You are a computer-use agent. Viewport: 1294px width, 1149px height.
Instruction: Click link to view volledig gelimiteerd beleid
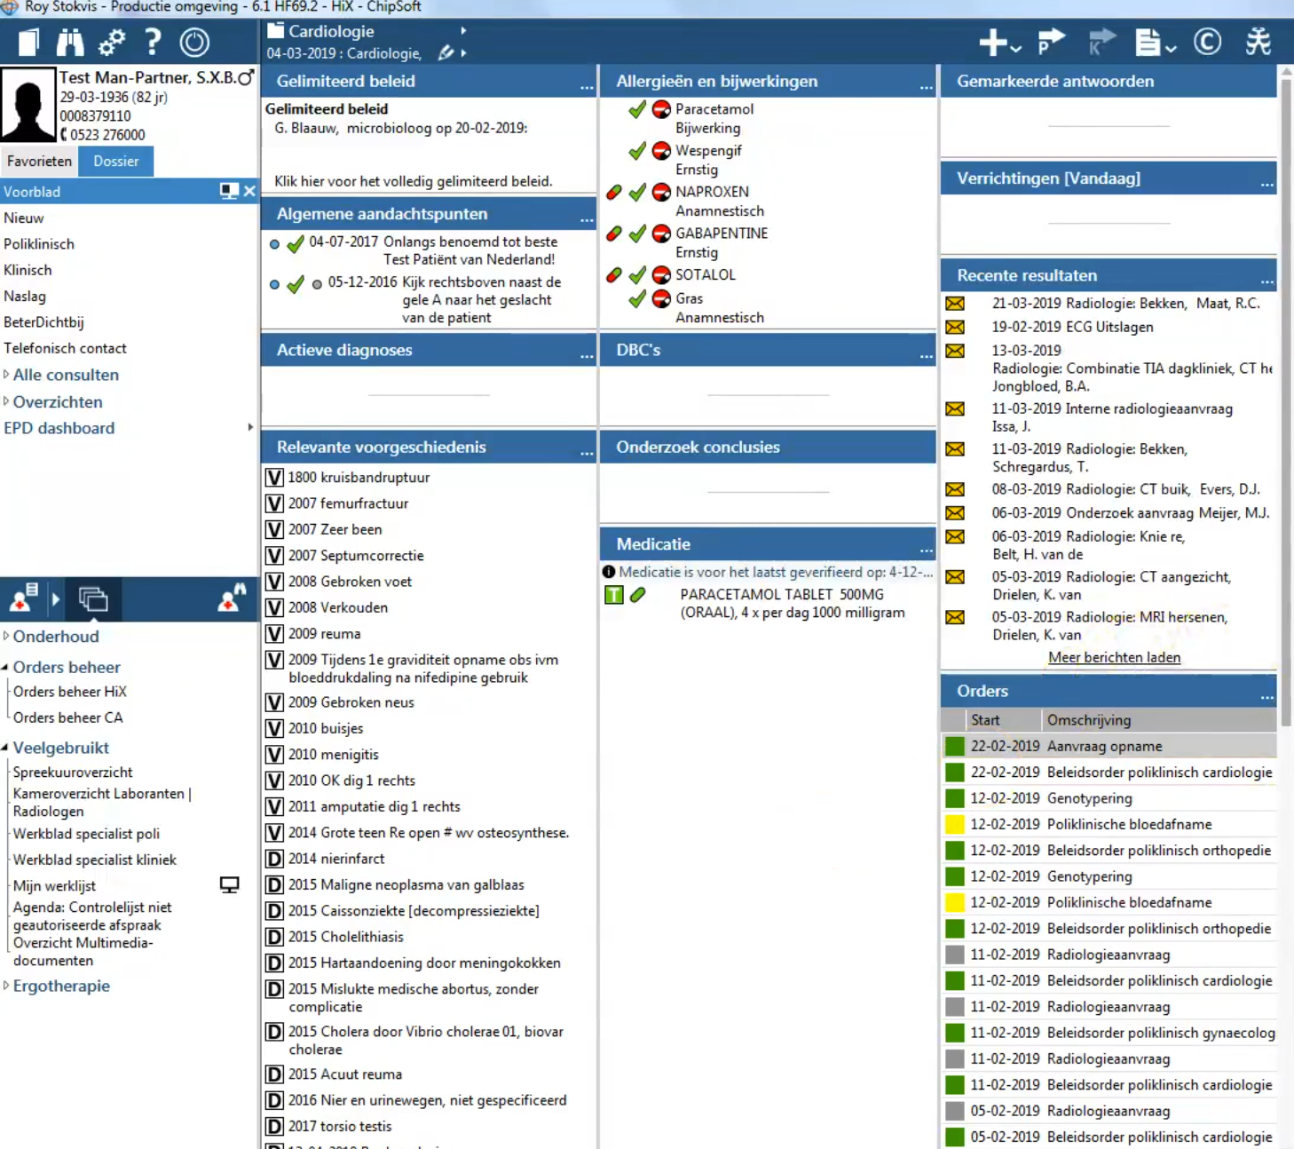413,181
